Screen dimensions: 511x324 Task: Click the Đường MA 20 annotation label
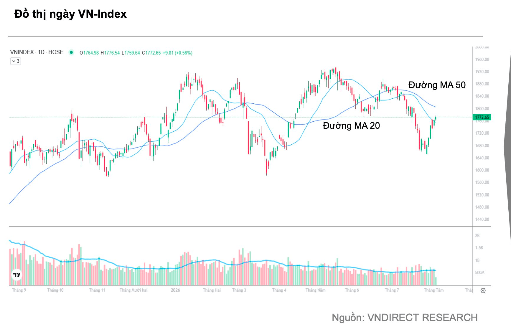coord(351,125)
